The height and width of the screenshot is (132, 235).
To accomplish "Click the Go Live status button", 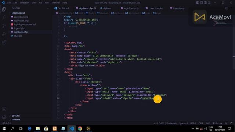I will click(x=217, y=123).
